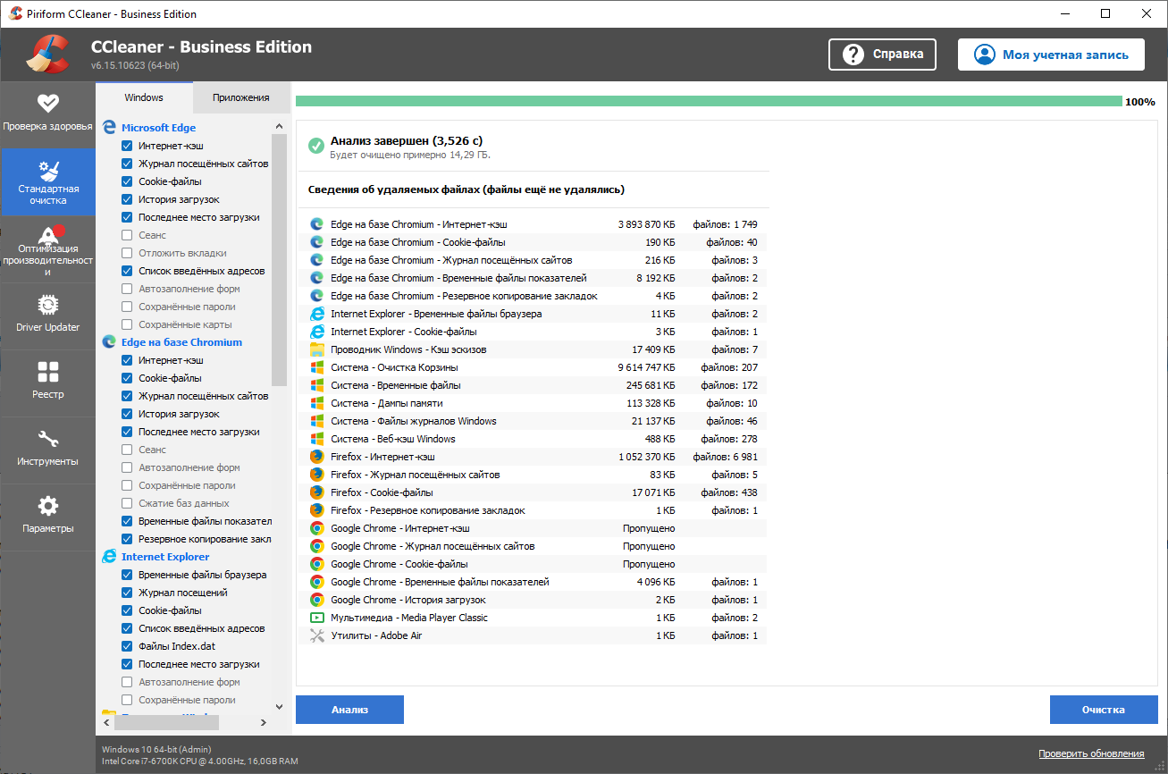Switch to the Приложения tab
This screenshot has height=774, width=1168.
click(x=240, y=97)
